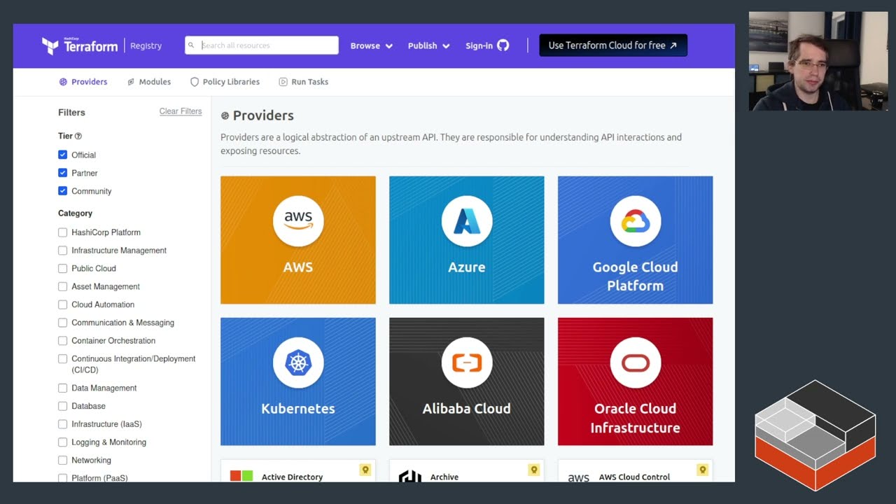
Task: Open the Azure provider card
Action: [467, 240]
